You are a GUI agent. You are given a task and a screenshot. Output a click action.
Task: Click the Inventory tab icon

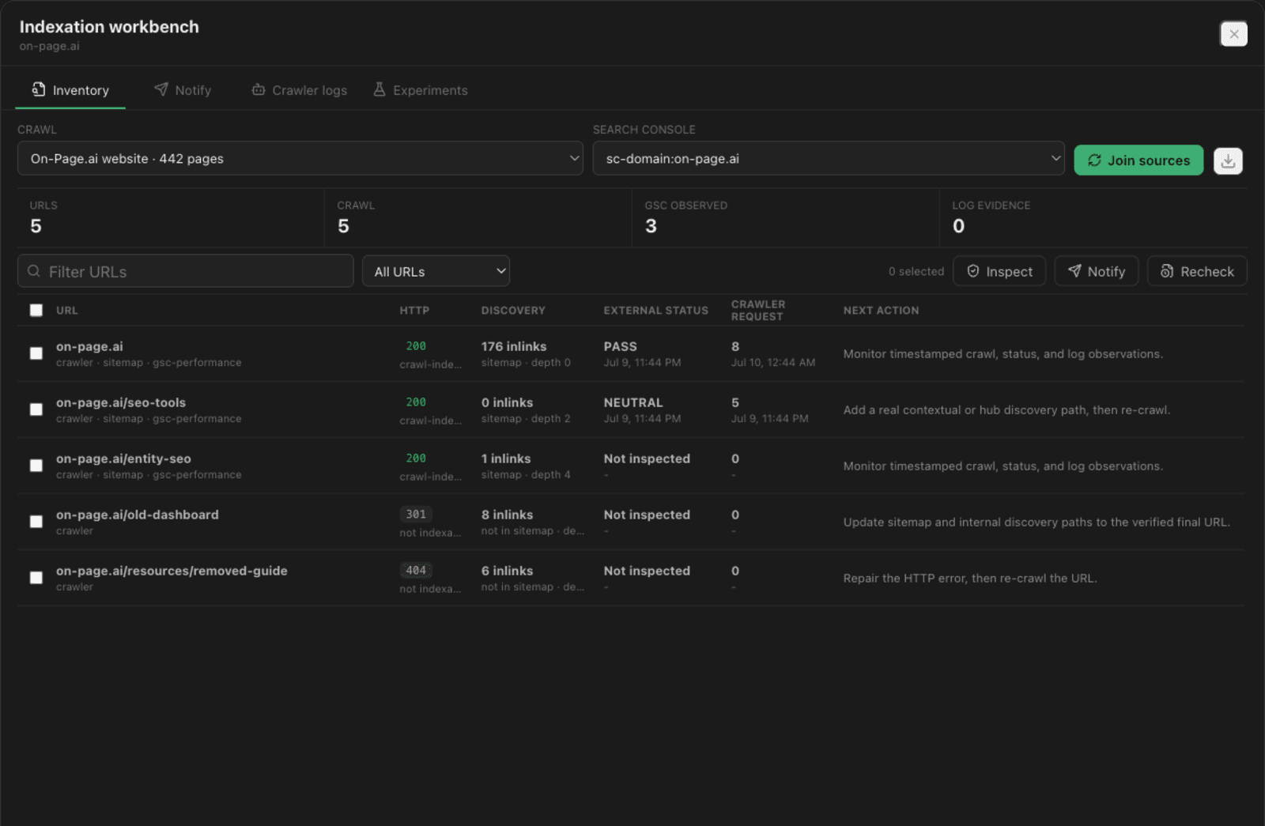(38, 89)
